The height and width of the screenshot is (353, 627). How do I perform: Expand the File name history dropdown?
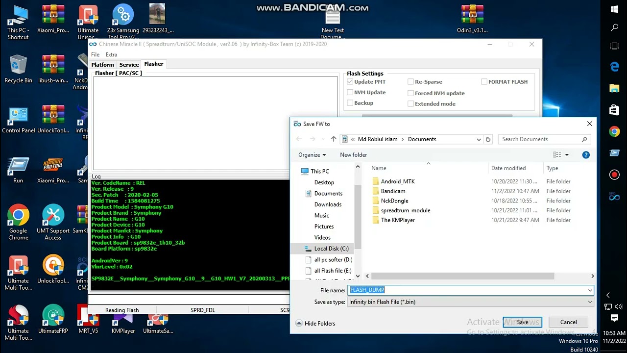(590, 290)
